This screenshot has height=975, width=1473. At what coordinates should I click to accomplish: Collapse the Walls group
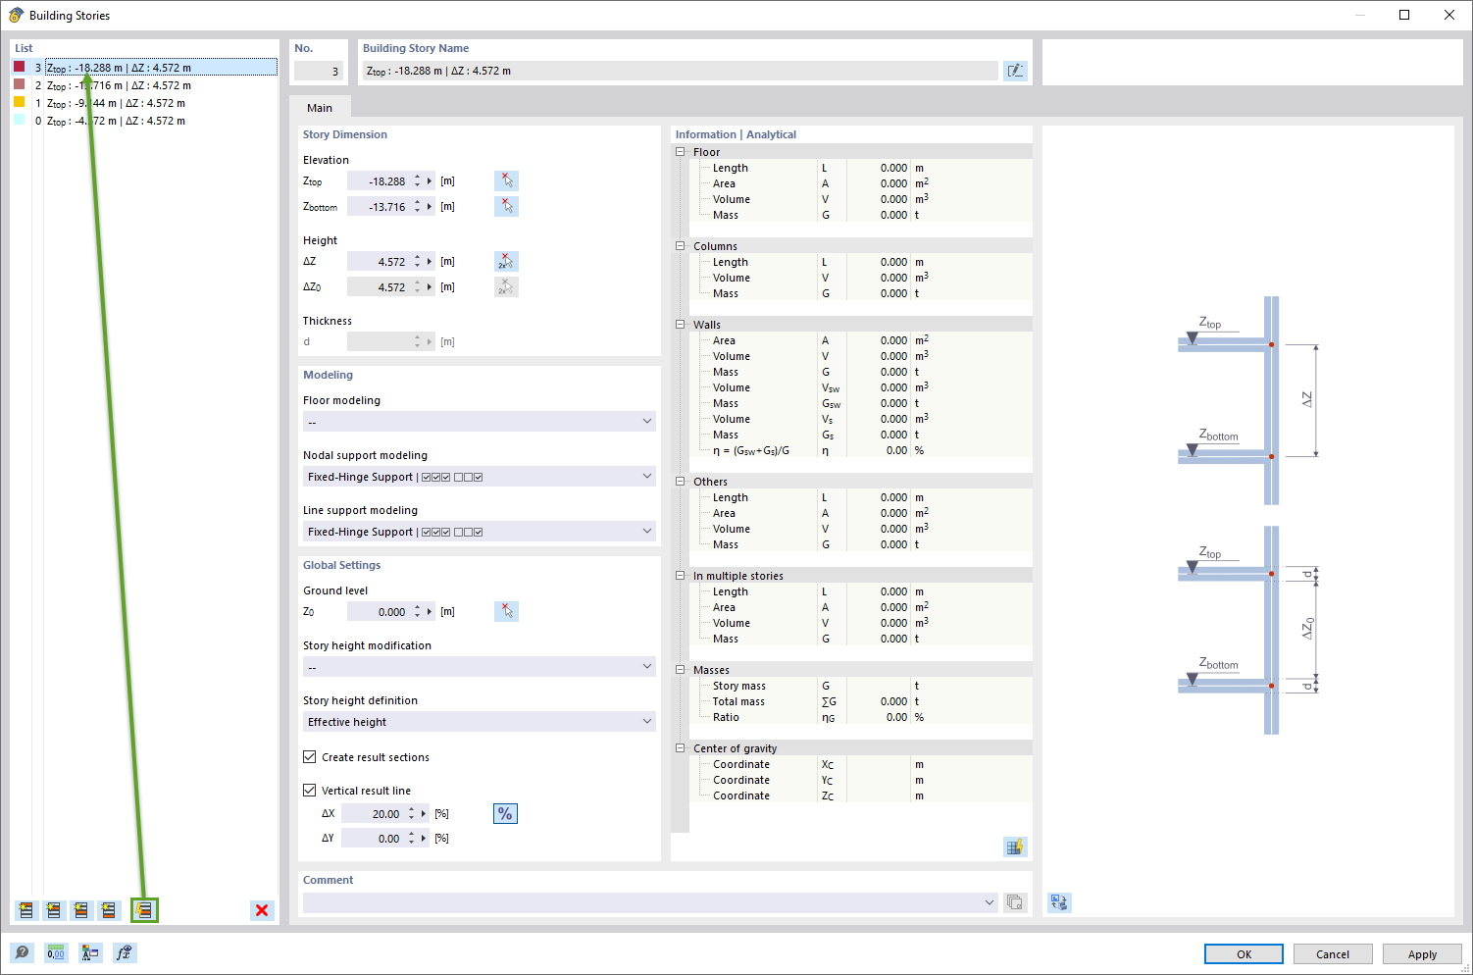681,325
